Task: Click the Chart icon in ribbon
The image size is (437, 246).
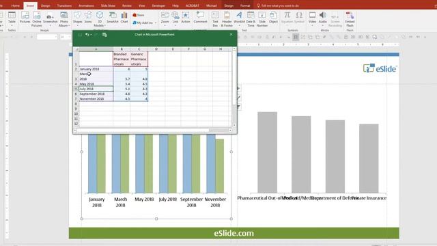Action: coord(124,17)
